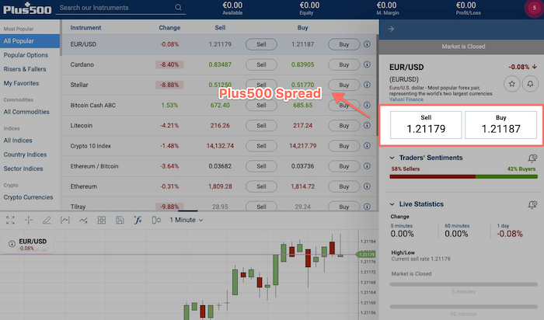Viewport: 544px width, 320px height.
Task: Collapse the Live Statistics section
Action: click(392, 204)
